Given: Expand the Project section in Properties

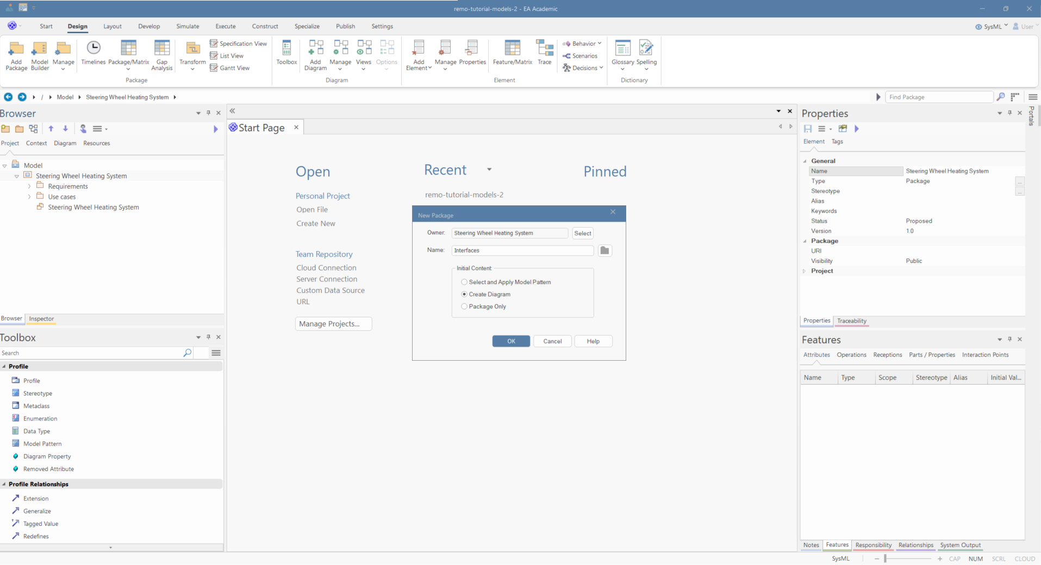Looking at the screenshot, I should coord(805,271).
